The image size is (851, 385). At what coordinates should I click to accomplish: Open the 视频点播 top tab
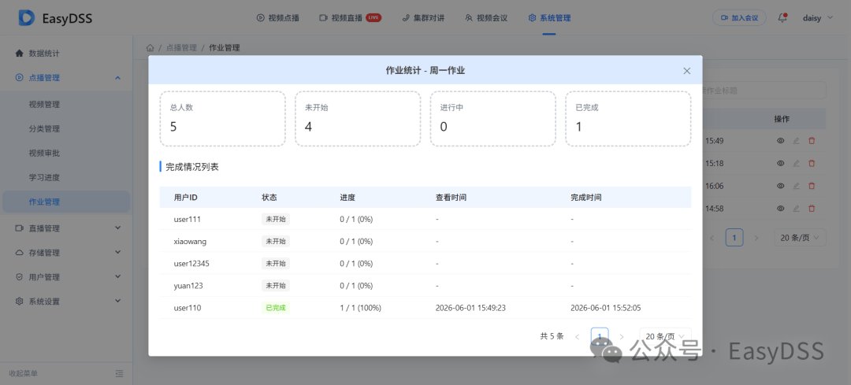pyautogui.click(x=278, y=18)
